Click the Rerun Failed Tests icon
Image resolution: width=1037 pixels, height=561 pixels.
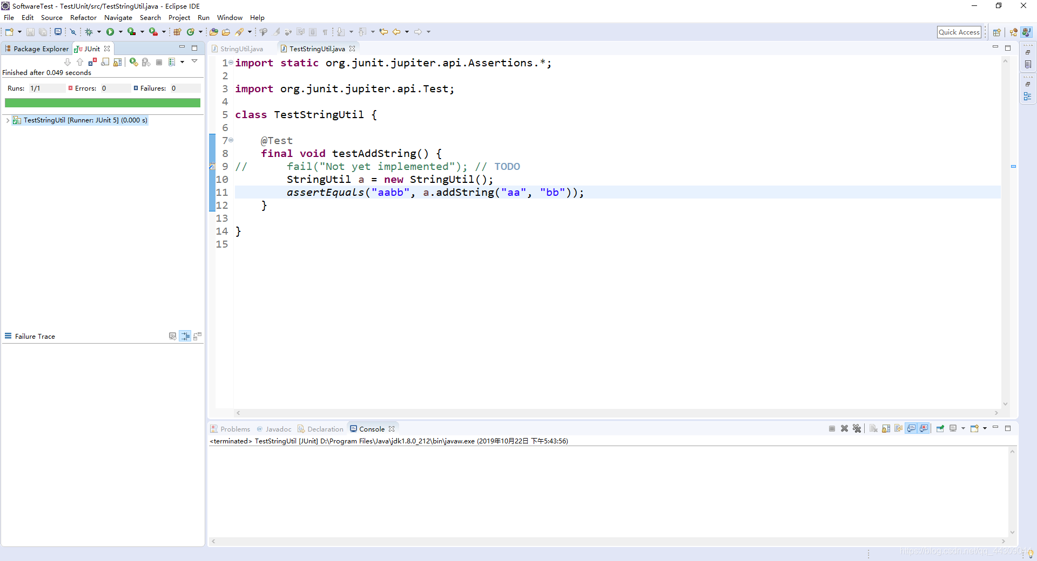coord(146,62)
